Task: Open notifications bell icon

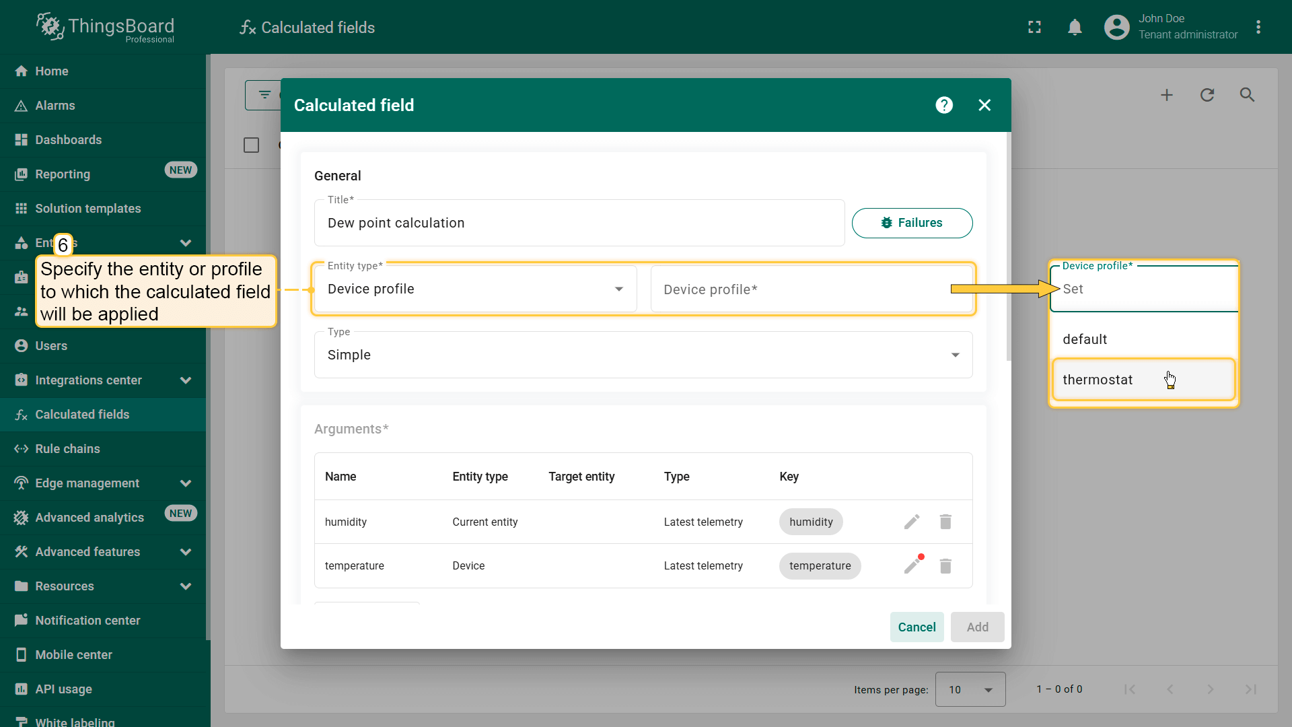Action: [x=1075, y=28]
